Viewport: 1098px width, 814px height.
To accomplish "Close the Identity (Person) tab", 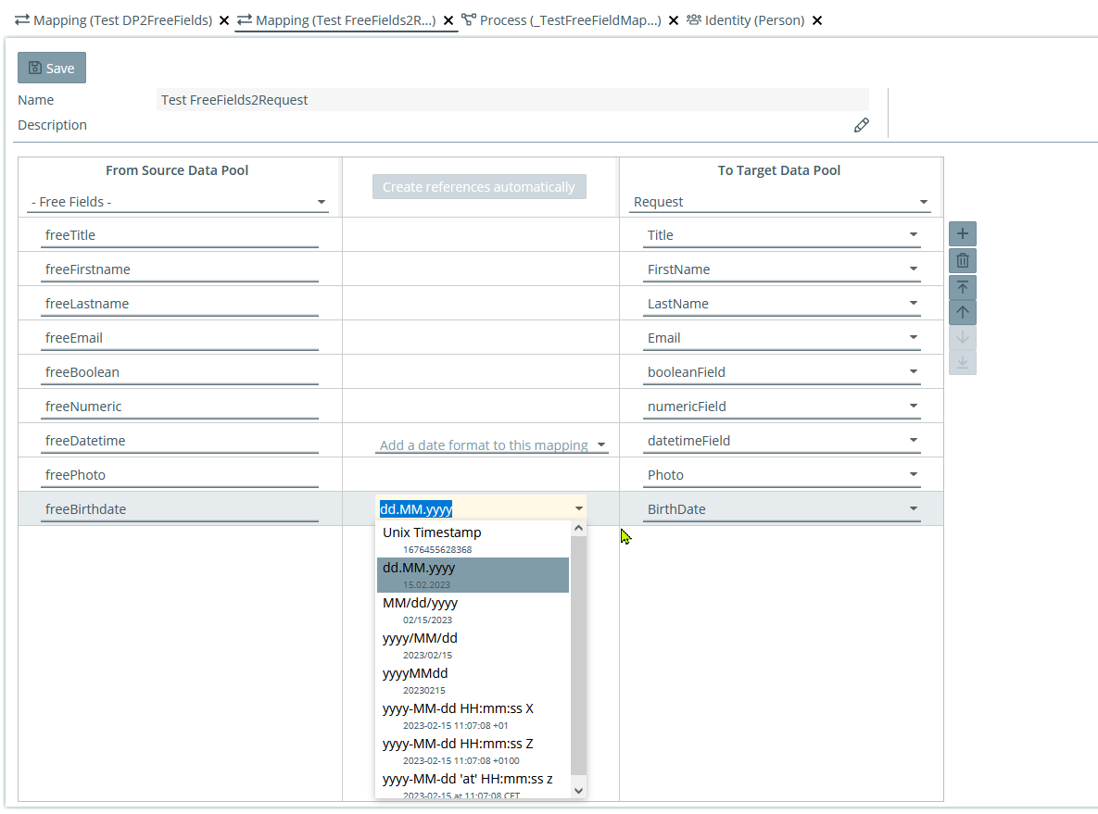I will (x=816, y=20).
